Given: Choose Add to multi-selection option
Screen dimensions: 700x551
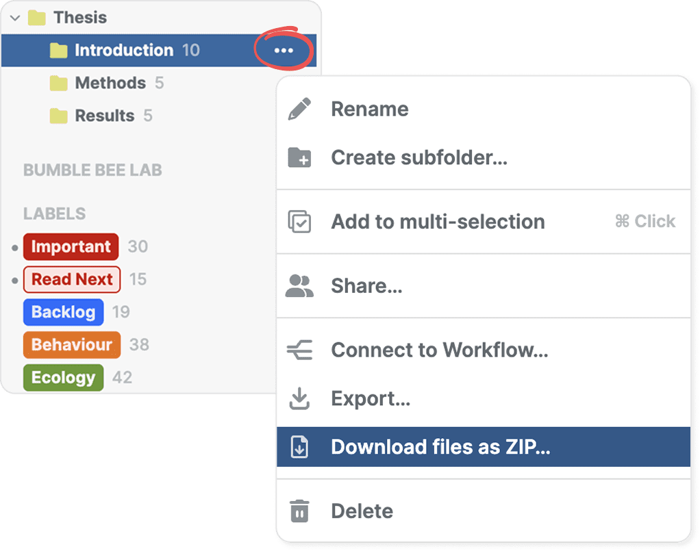Looking at the screenshot, I should click(x=438, y=222).
